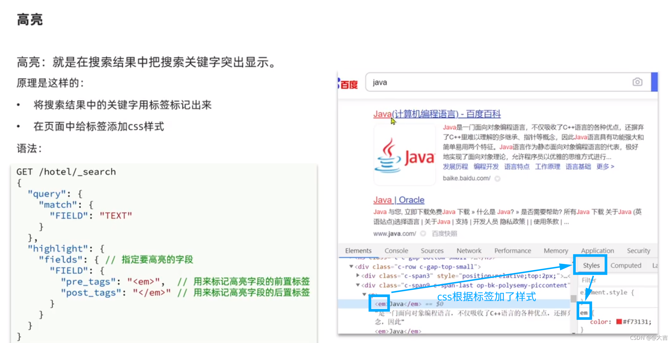Click the java search input field
672x343 pixels.
click(508, 82)
